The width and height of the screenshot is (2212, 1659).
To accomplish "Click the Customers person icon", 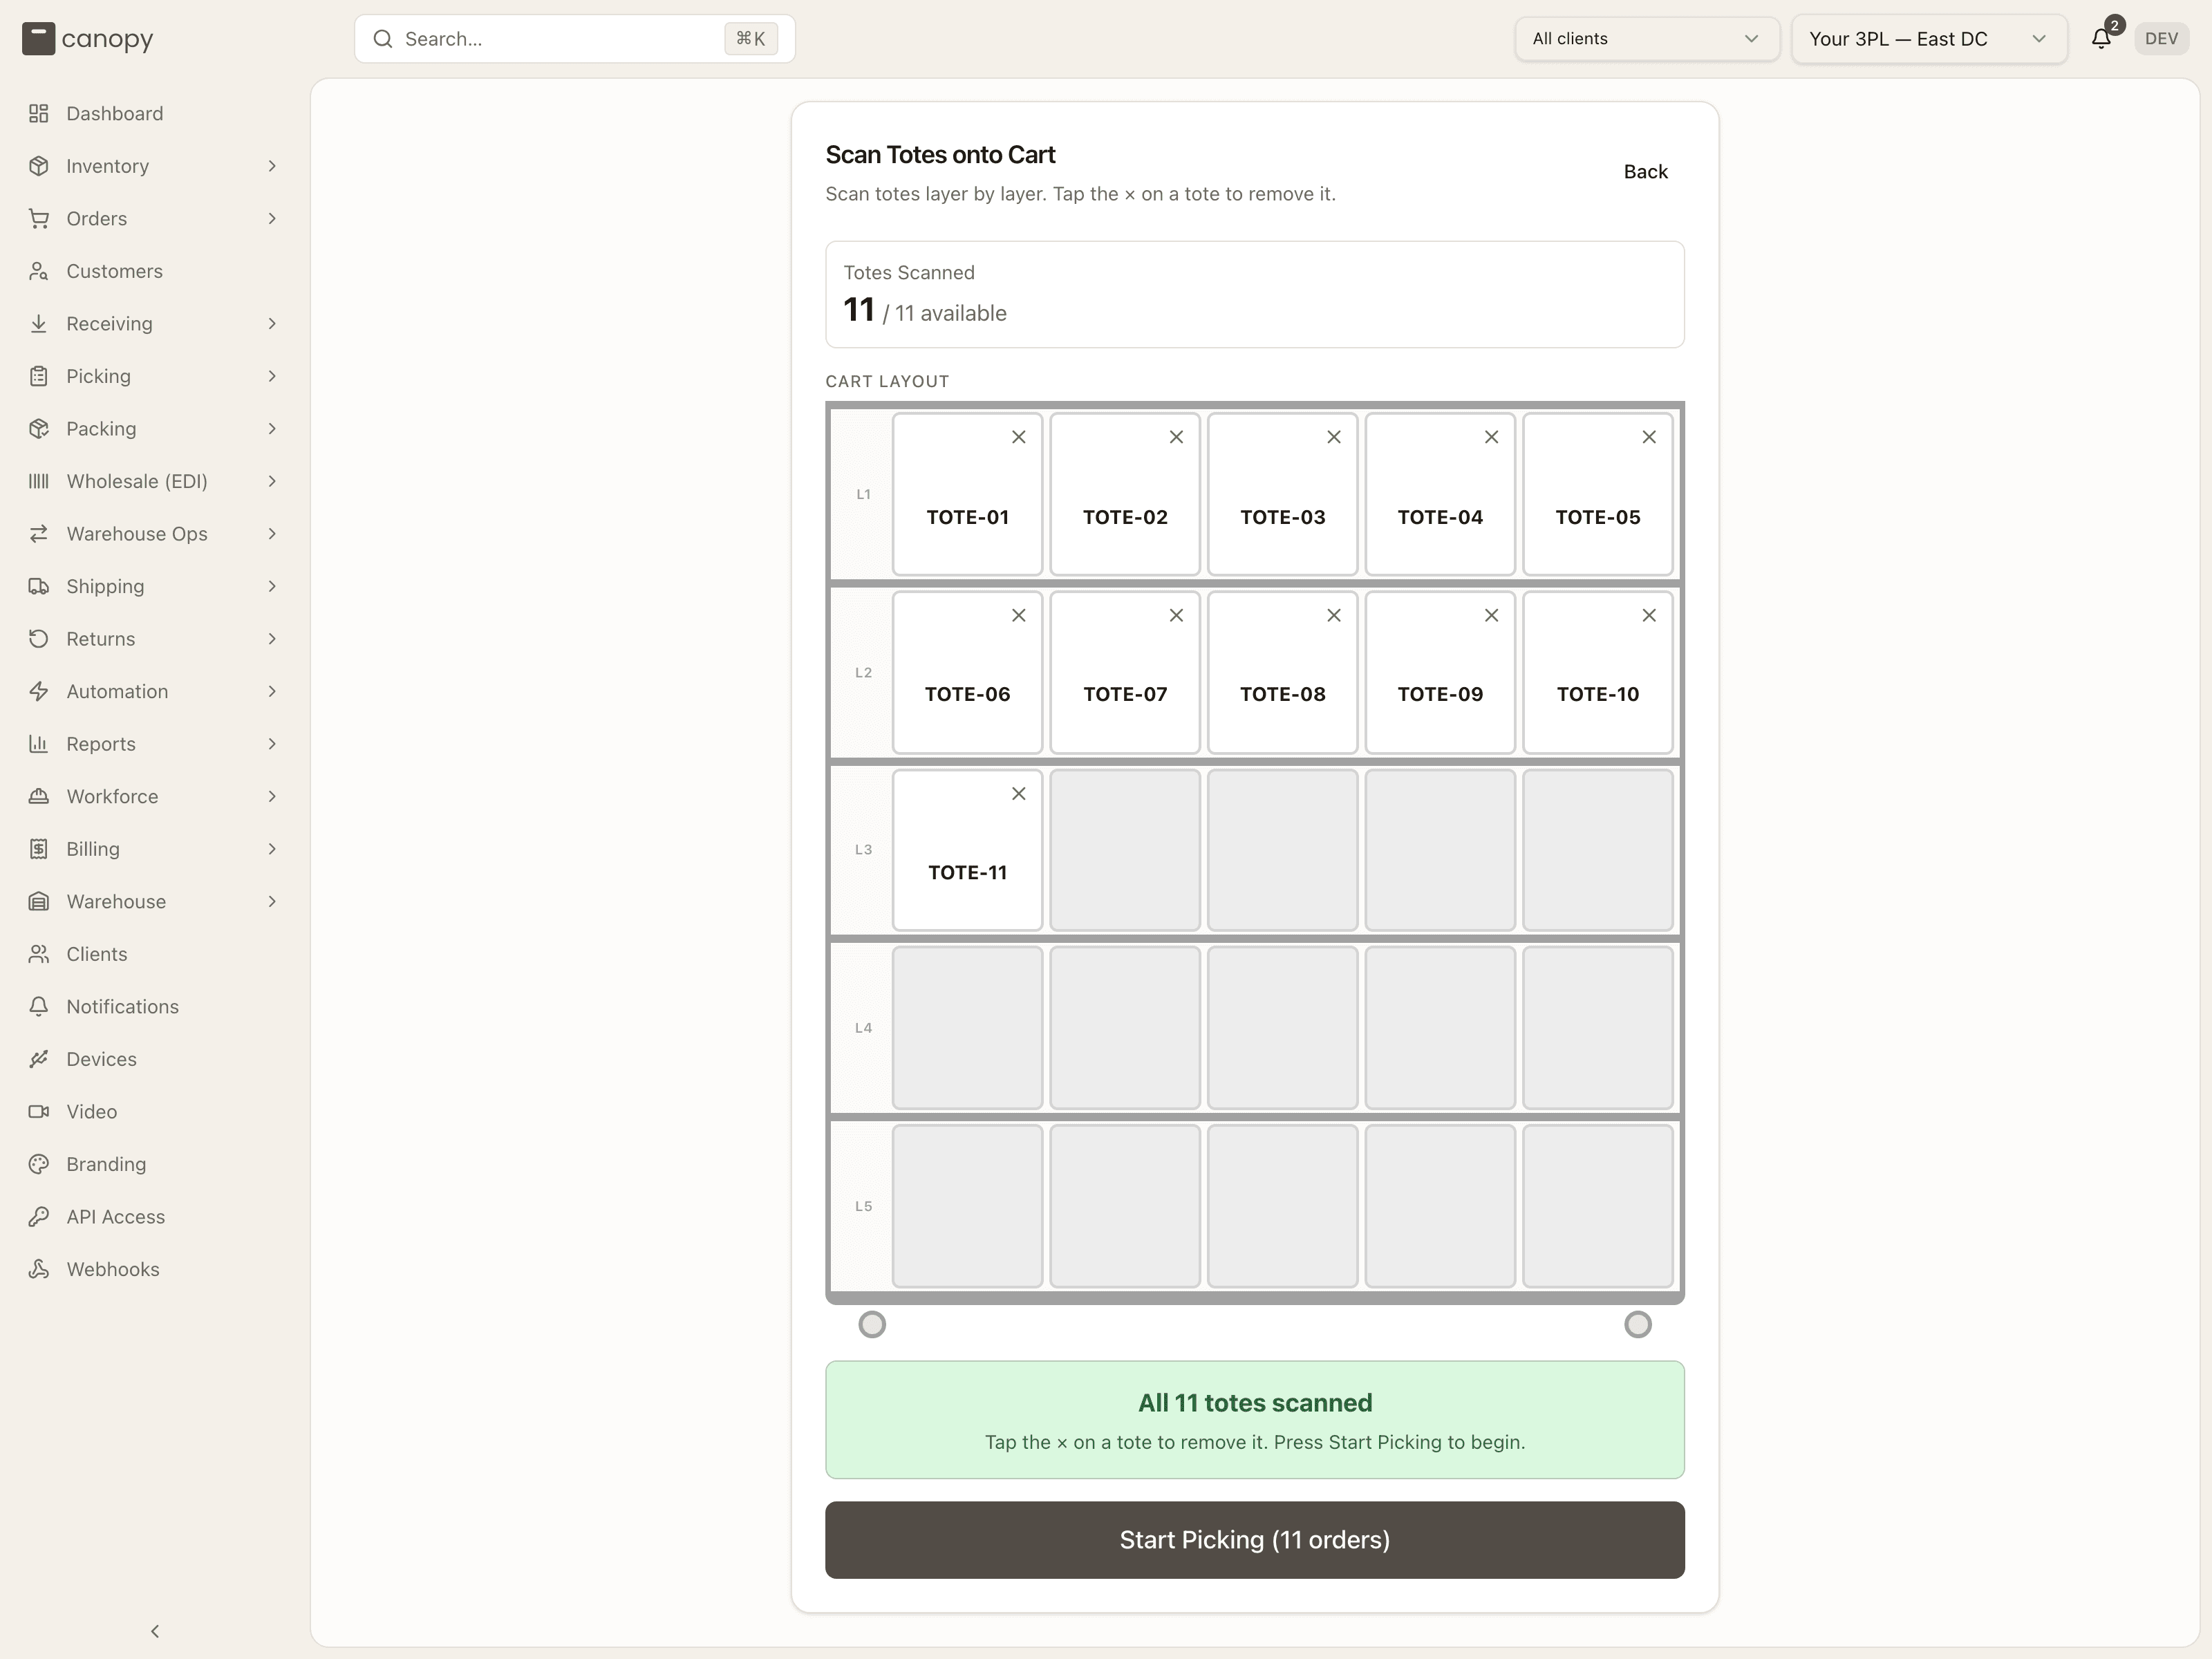I will (39, 271).
